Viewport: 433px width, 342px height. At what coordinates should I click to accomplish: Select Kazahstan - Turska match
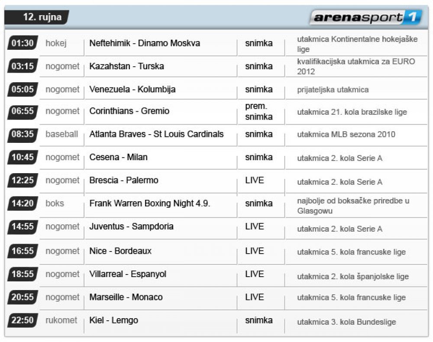pos(127,66)
